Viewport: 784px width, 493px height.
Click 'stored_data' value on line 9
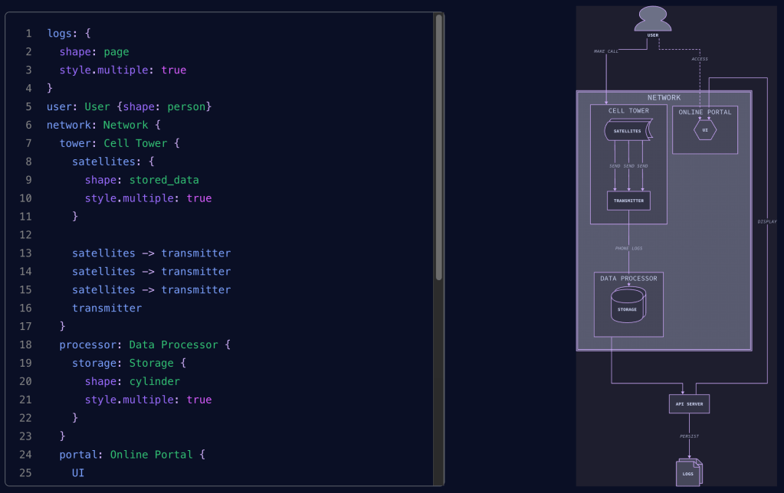(163, 180)
